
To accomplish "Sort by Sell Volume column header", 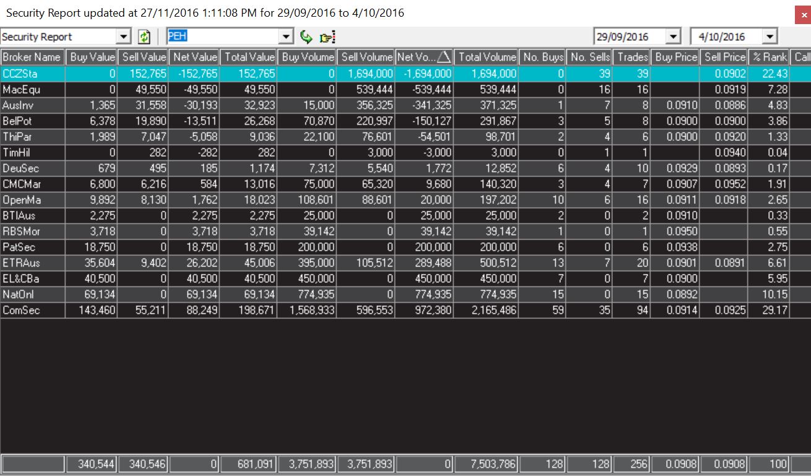I will point(366,57).
